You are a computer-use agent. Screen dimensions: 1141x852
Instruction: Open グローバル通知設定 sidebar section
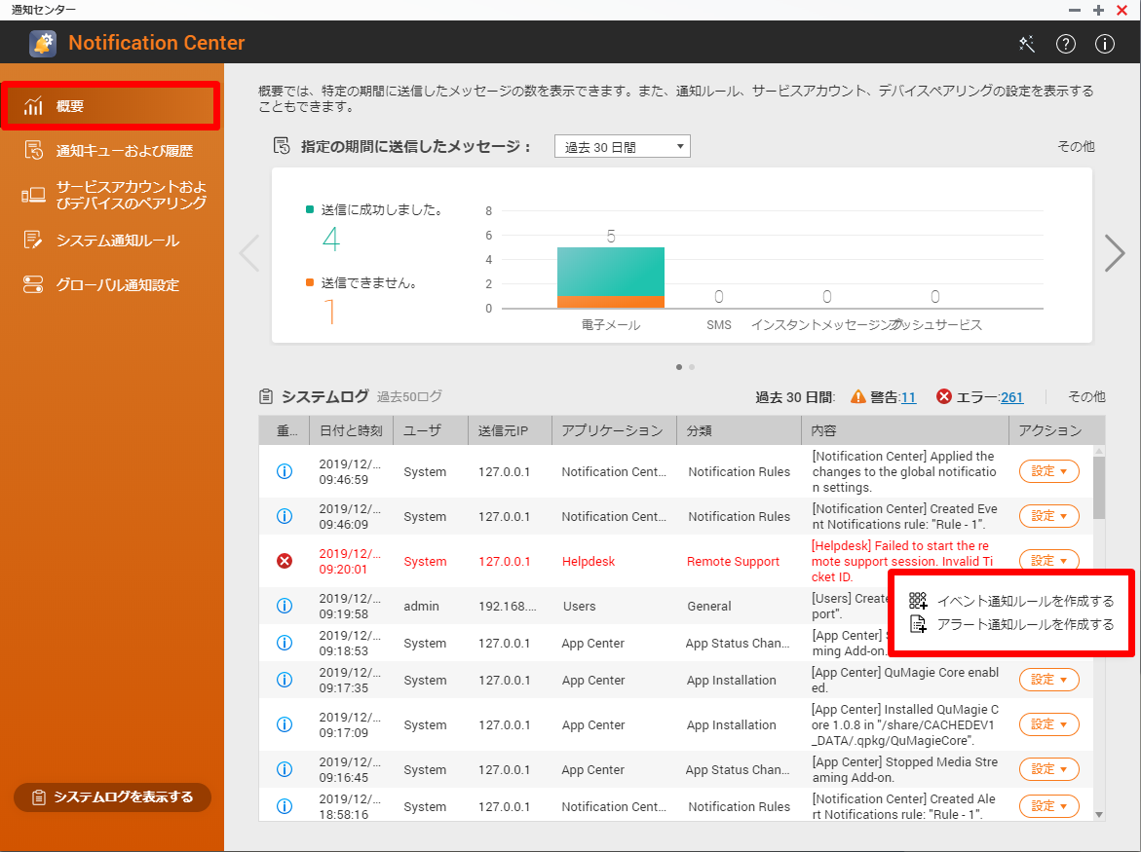[x=117, y=285]
